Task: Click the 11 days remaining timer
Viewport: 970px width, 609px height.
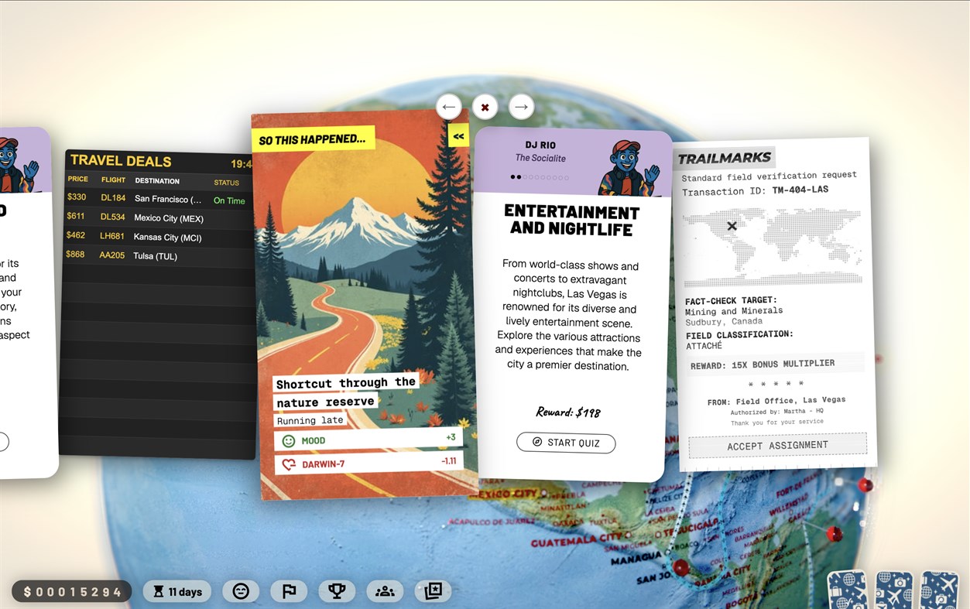Action: pyautogui.click(x=177, y=591)
